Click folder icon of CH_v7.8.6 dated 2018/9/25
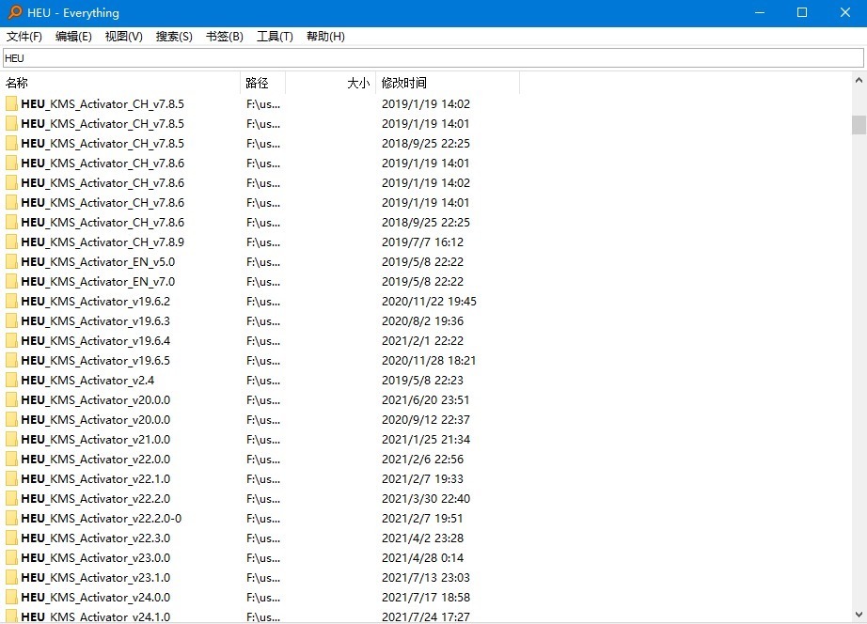 [11, 223]
